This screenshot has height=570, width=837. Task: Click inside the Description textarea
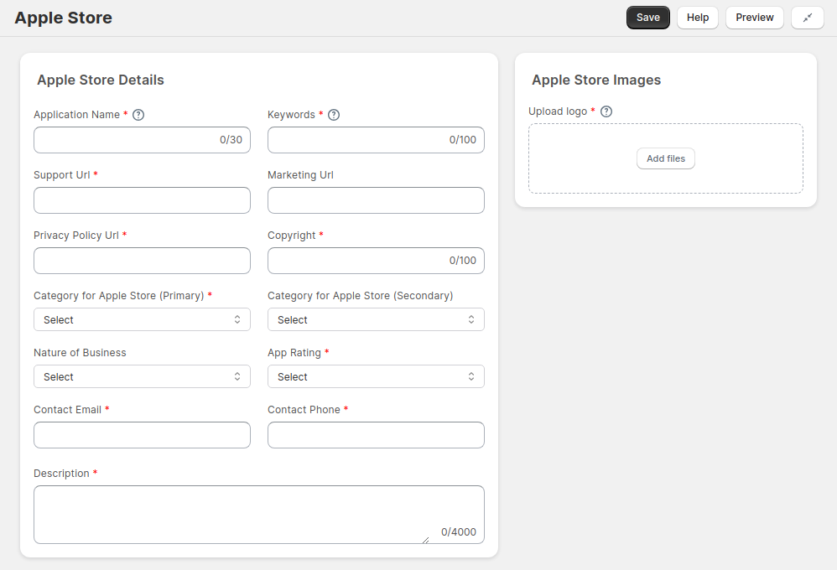click(259, 515)
